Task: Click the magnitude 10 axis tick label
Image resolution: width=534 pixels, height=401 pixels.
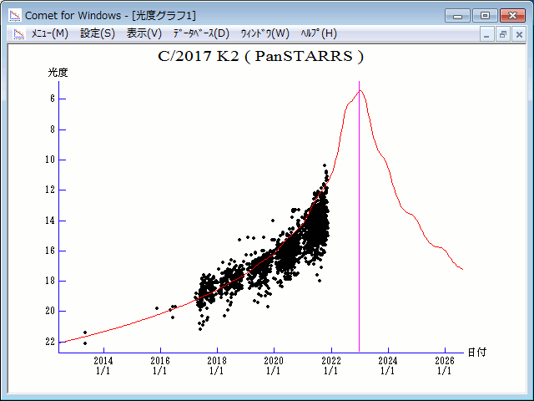Action: 50,160
